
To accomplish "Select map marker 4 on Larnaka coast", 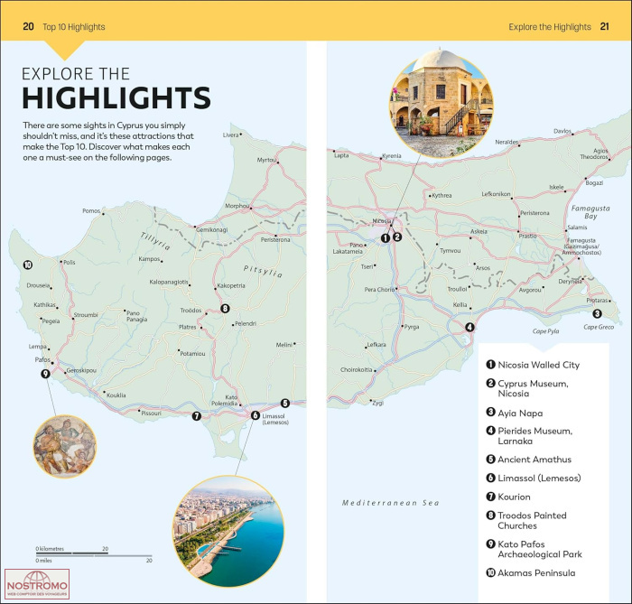I will pos(469,328).
